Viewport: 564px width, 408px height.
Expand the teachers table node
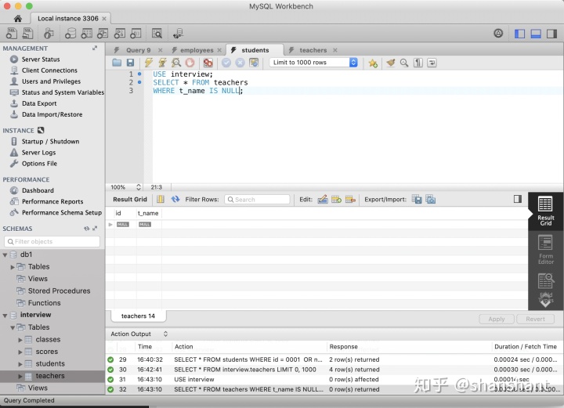click(x=20, y=377)
